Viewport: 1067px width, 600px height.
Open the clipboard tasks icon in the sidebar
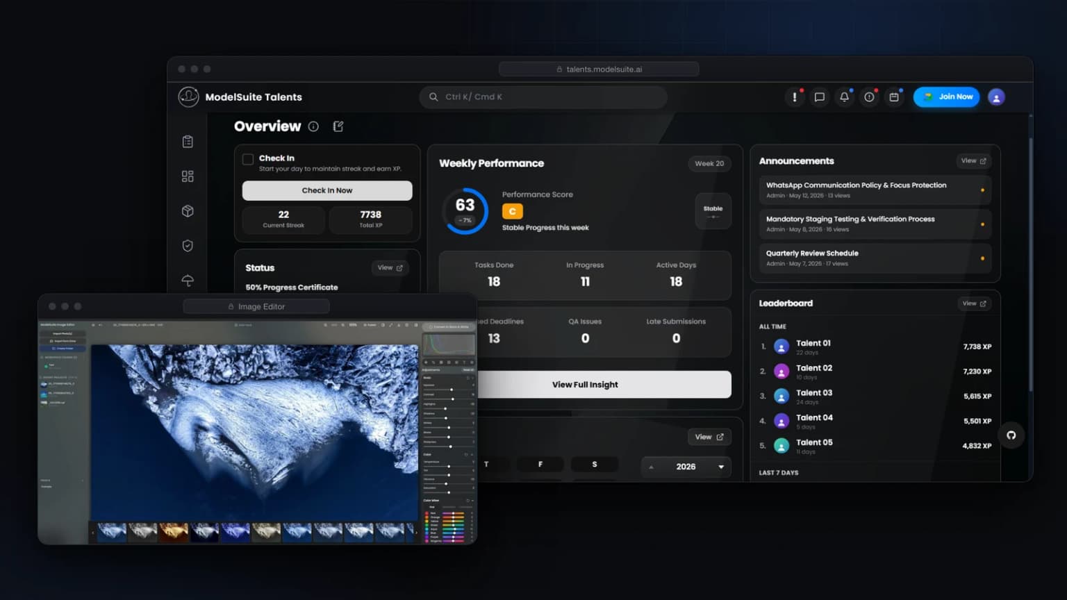tap(188, 142)
